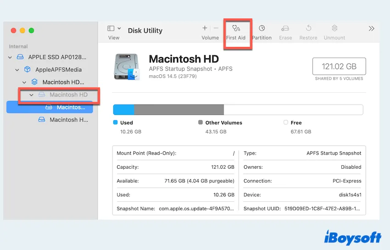This screenshot has height=250, width=390.
Task: Collapse the Macintosh HD volume group
Action: click(24, 82)
